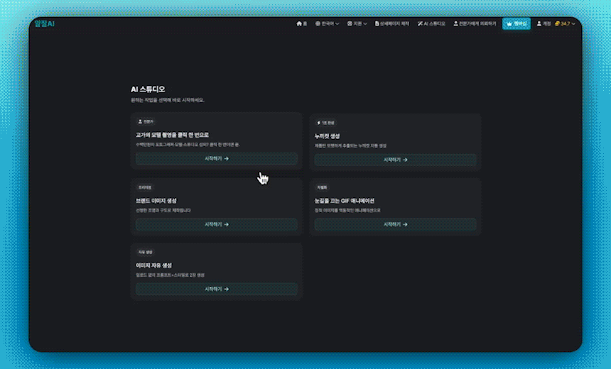Click the home icon in the navbar

pyautogui.click(x=298, y=23)
